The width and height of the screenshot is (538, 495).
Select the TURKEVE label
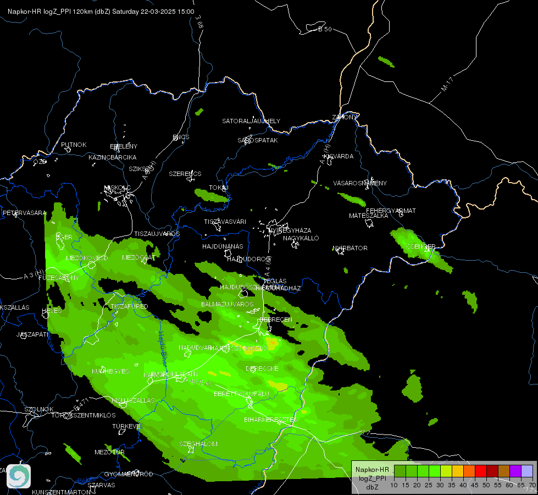point(126,426)
